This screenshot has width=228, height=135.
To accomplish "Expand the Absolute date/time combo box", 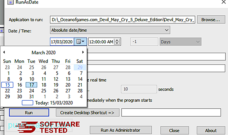I will coord(110,30).
